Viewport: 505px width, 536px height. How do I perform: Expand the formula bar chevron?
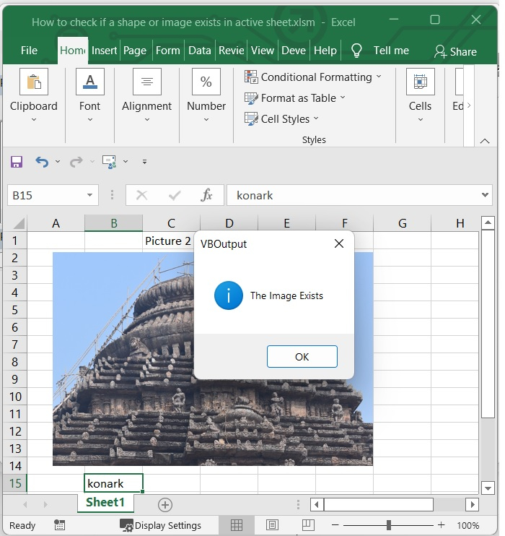(x=485, y=195)
